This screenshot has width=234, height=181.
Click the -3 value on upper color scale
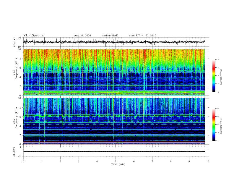coord(218,60)
